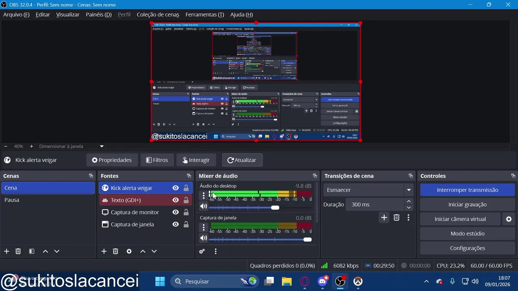This screenshot has width=518, height=291.
Task: Add a new scene with plus icon
Action: [x=6, y=251]
